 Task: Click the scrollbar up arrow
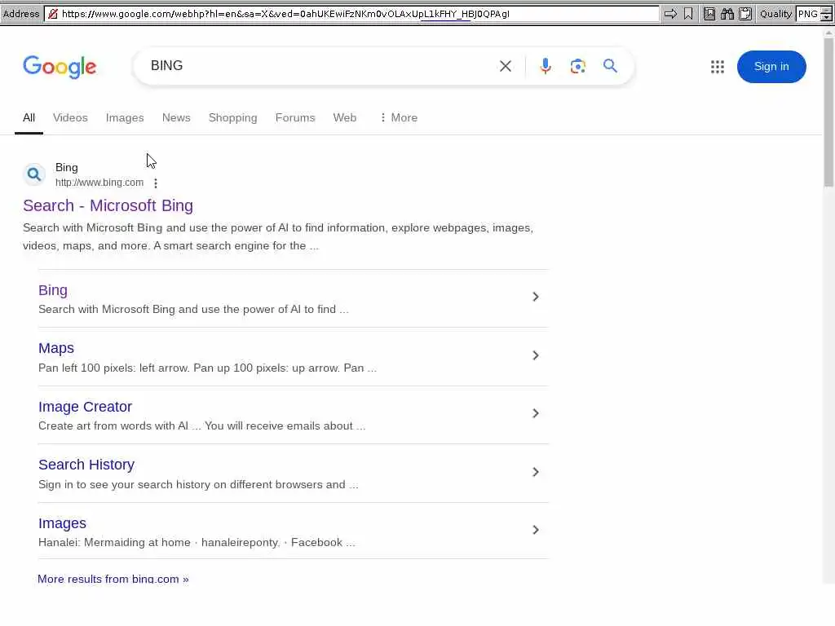[x=828, y=33]
